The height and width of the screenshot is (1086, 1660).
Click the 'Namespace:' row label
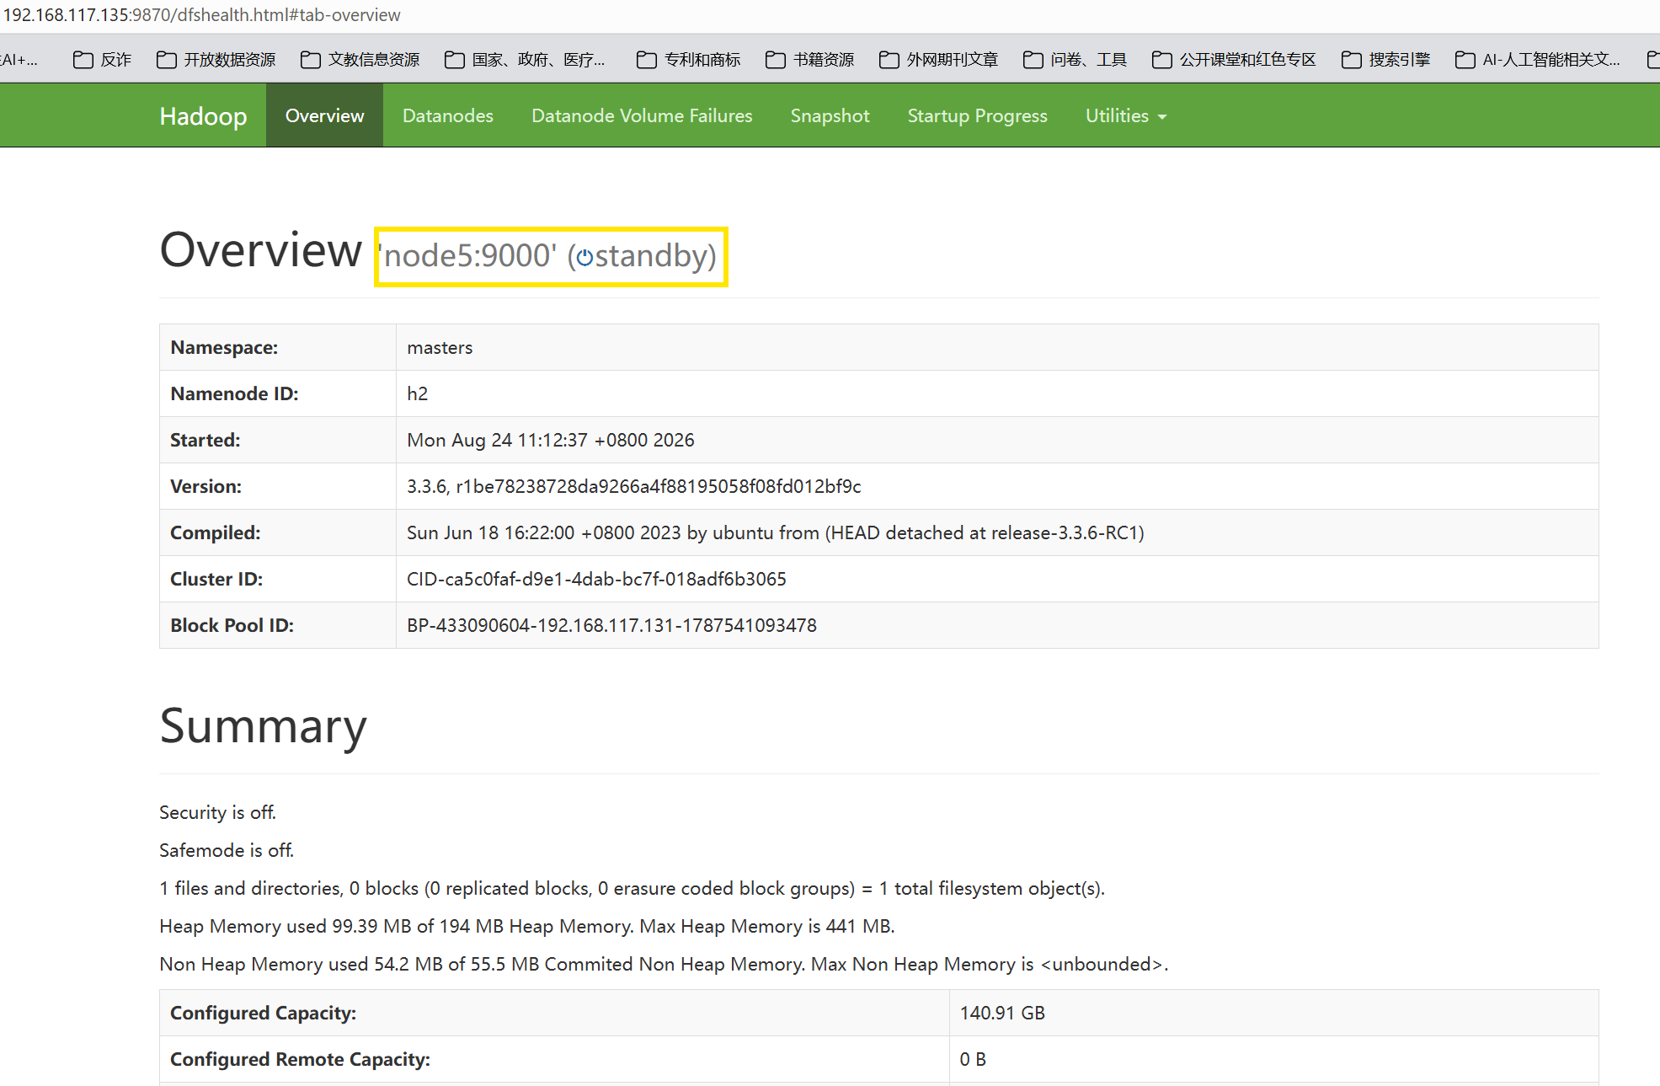[224, 347]
